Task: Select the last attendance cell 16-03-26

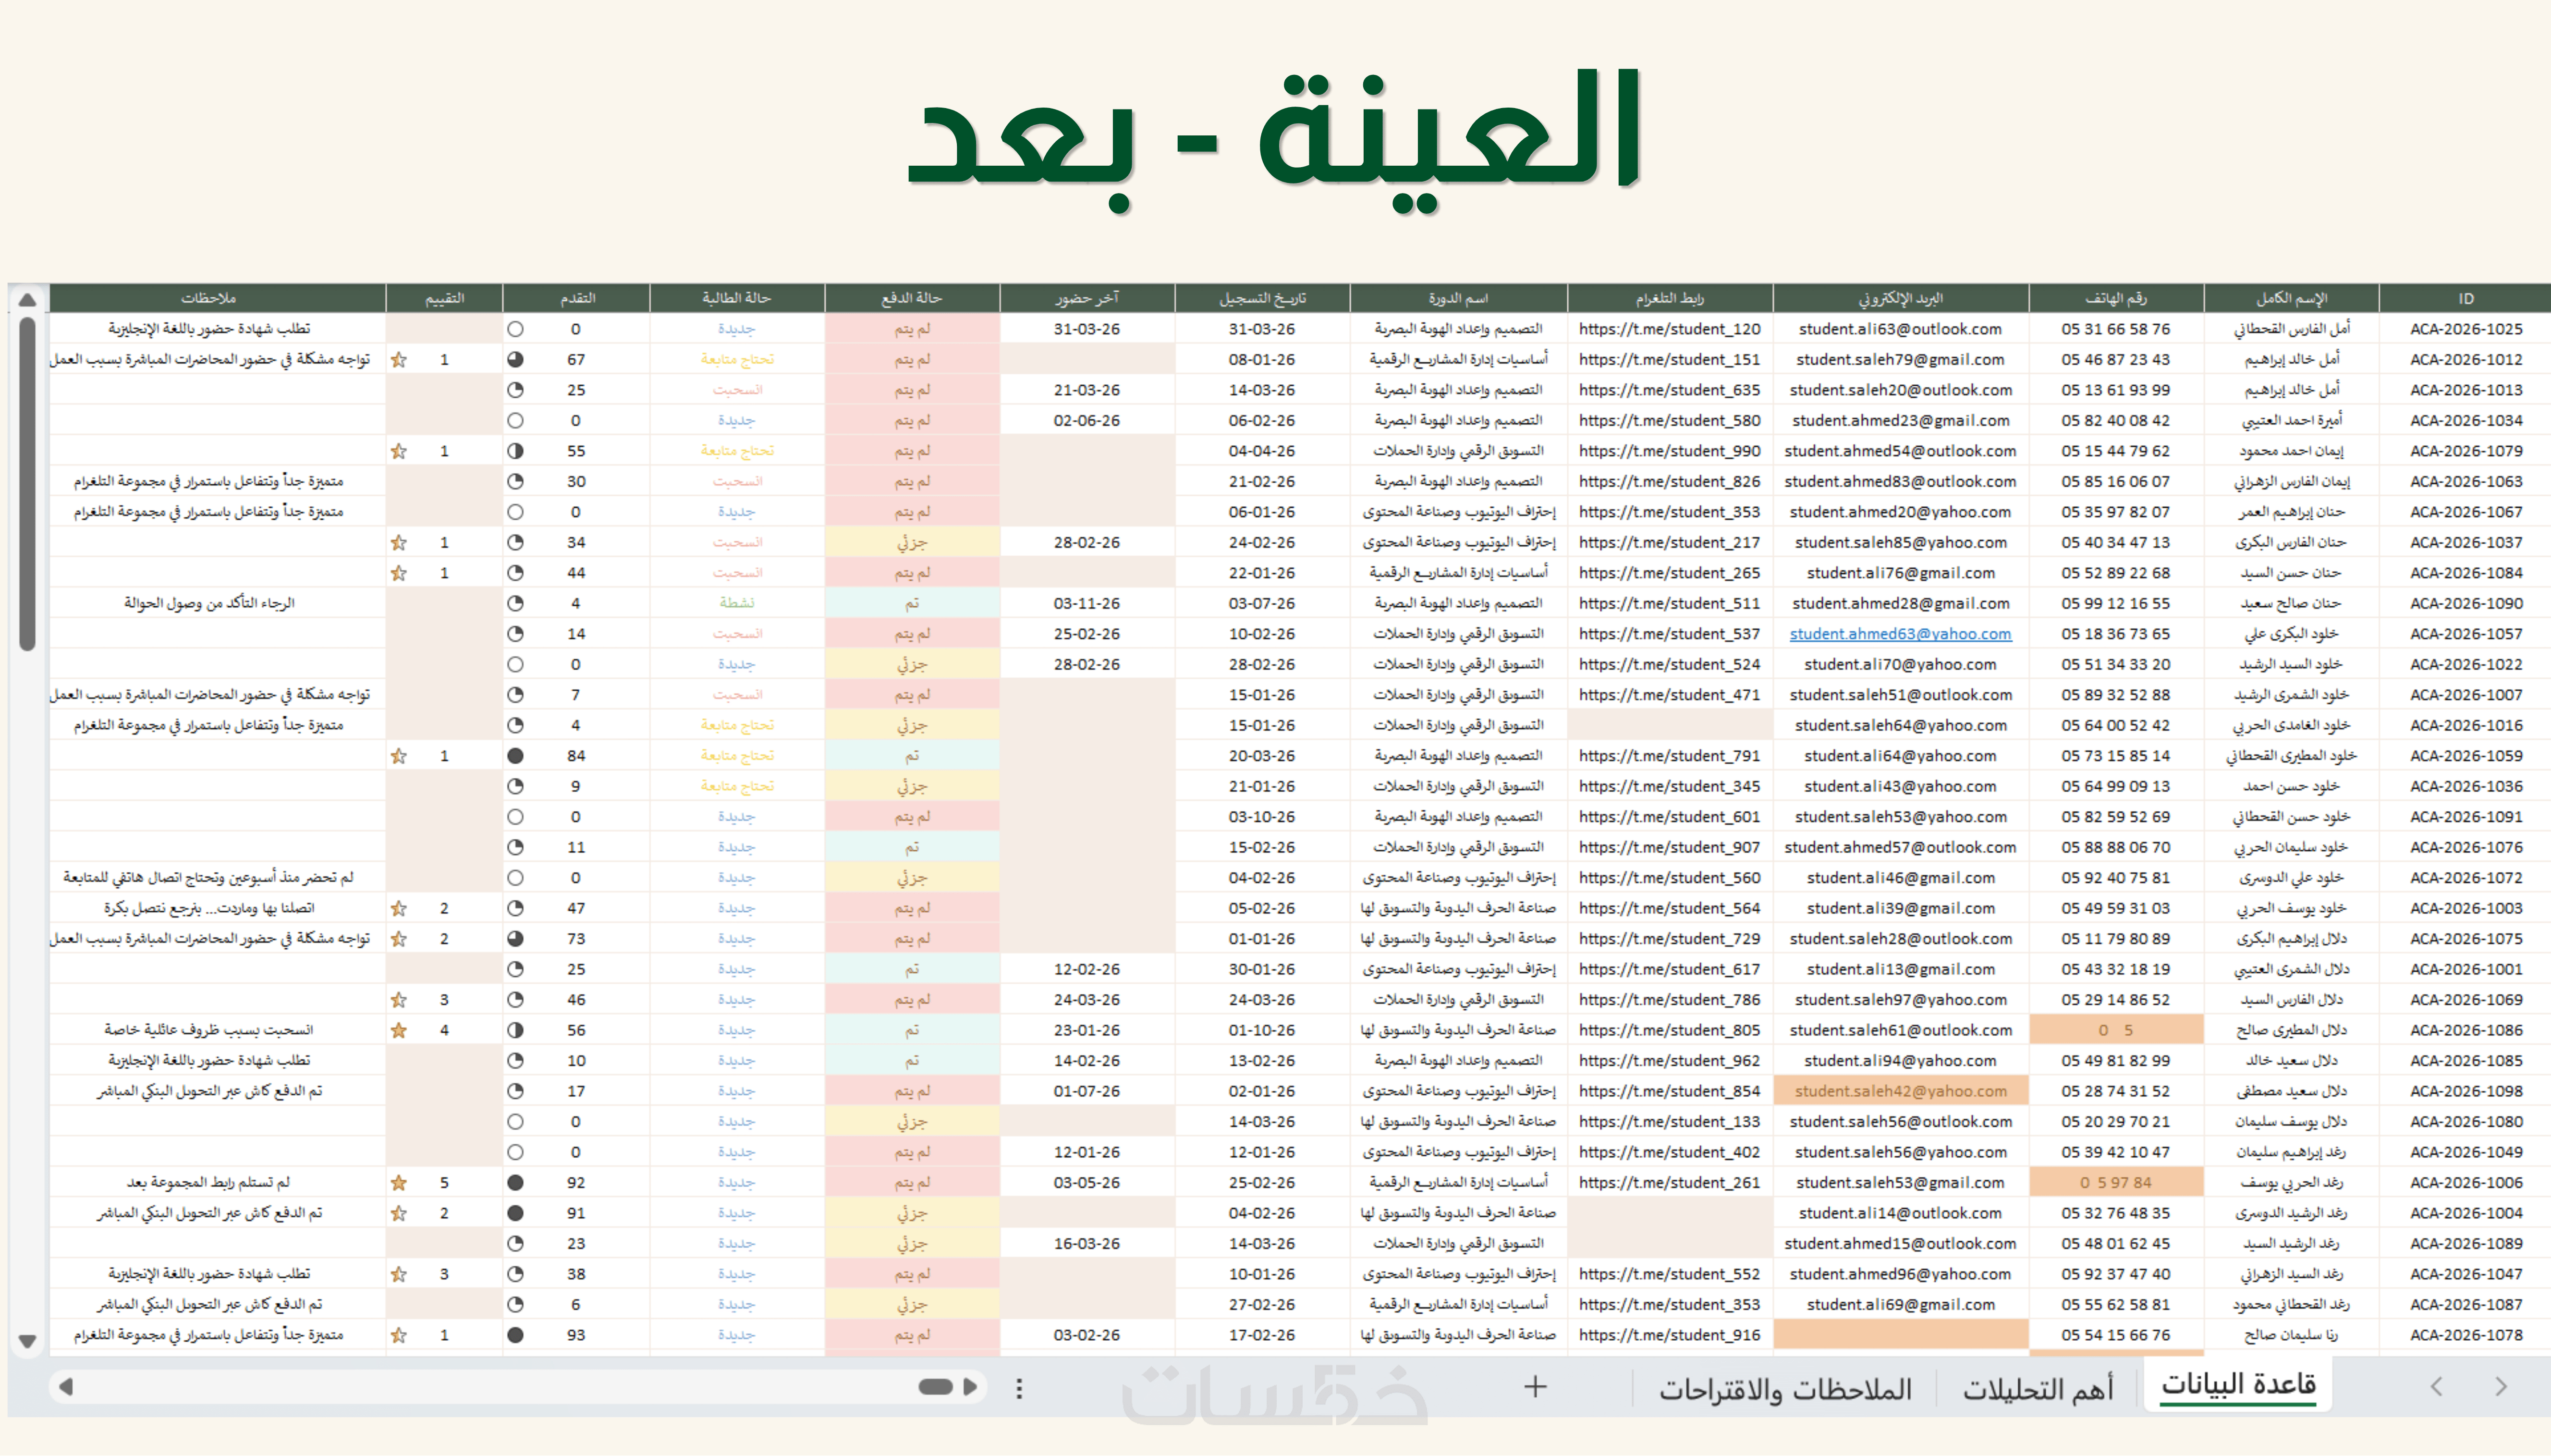Action: pos(1086,1244)
